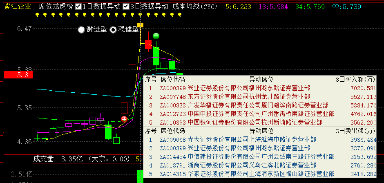
Task: Click the green minus sell-signal marker
Action: click(156, 36)
